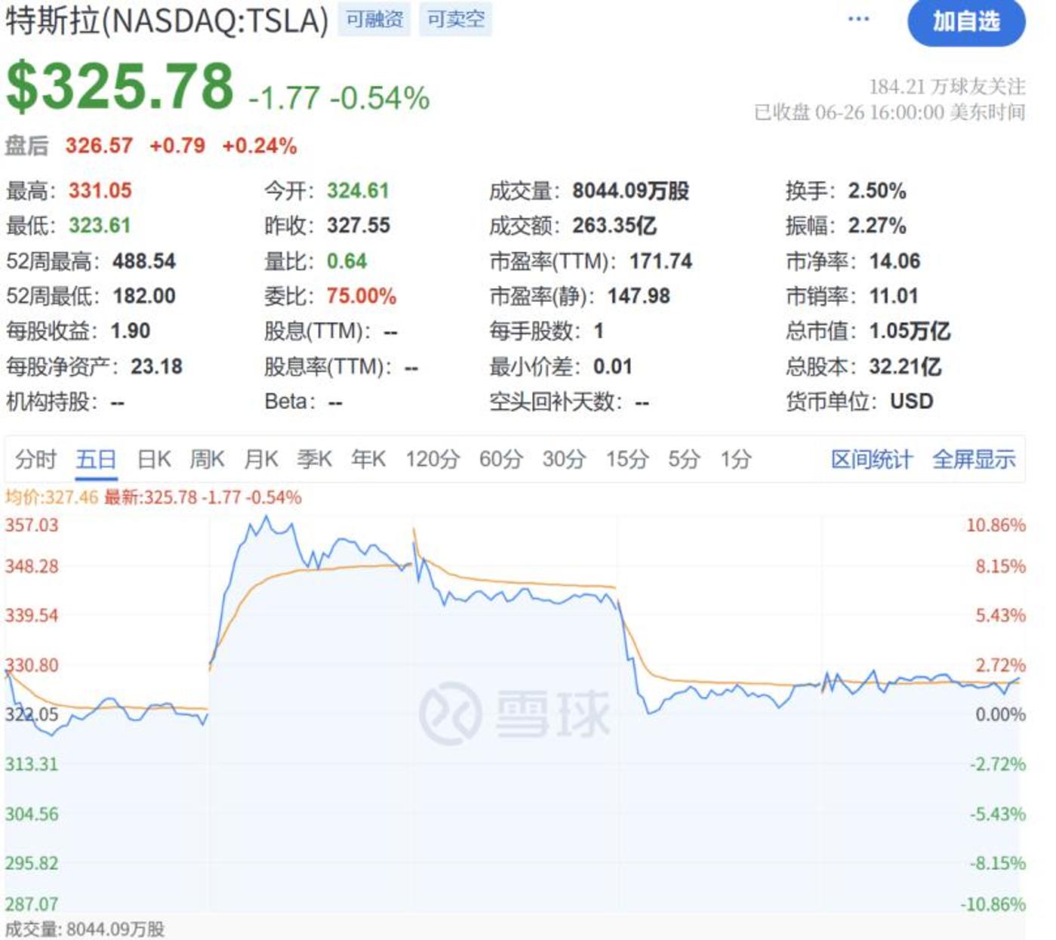Click the 可卖空 short-sell tag
This screenshot has height=940, width=1056.
coord(455,20)
